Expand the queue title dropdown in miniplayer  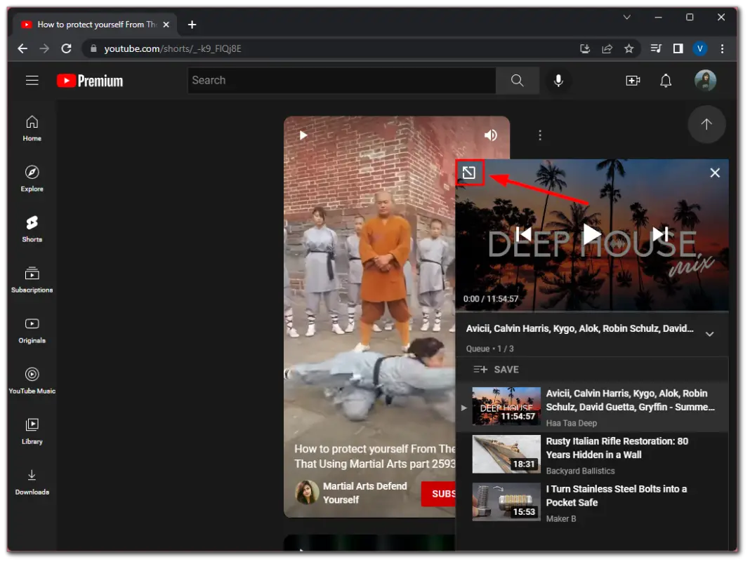point(709,334)
